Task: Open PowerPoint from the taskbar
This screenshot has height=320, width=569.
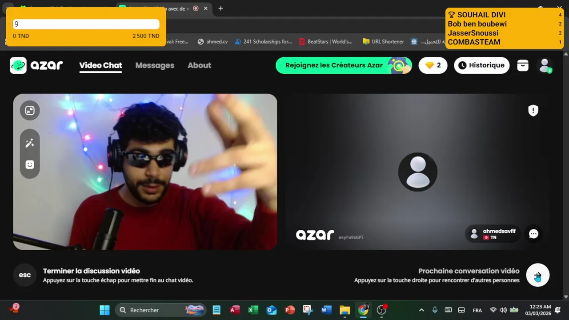Action: [x=289, y=310]
